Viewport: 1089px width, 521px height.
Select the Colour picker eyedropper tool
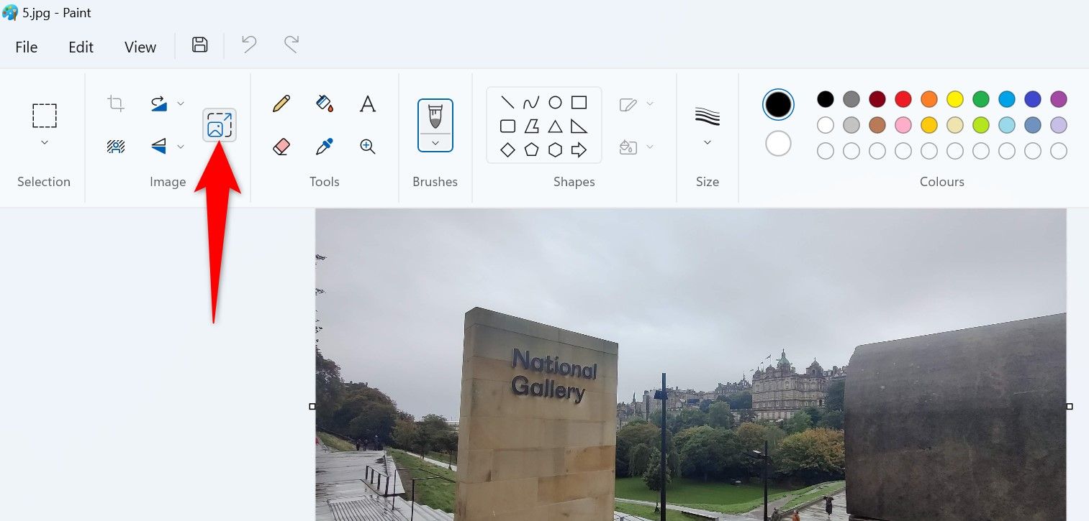[325, 147]
